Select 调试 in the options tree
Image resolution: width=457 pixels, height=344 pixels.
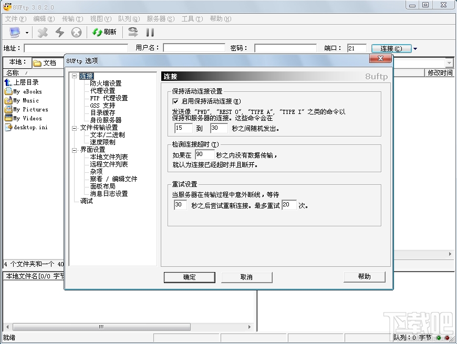86,201
